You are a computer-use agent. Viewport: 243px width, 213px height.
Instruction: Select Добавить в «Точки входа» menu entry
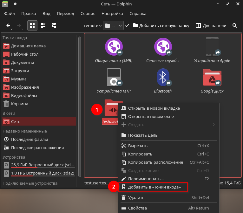click(x=154, y=187)
